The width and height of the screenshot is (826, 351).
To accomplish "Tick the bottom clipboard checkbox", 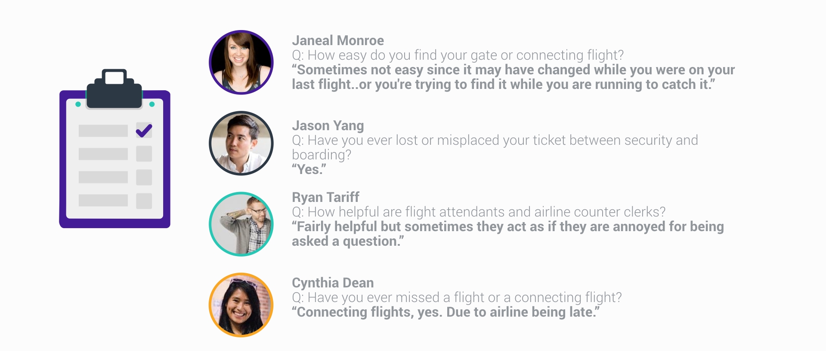I will click(144, 201).
